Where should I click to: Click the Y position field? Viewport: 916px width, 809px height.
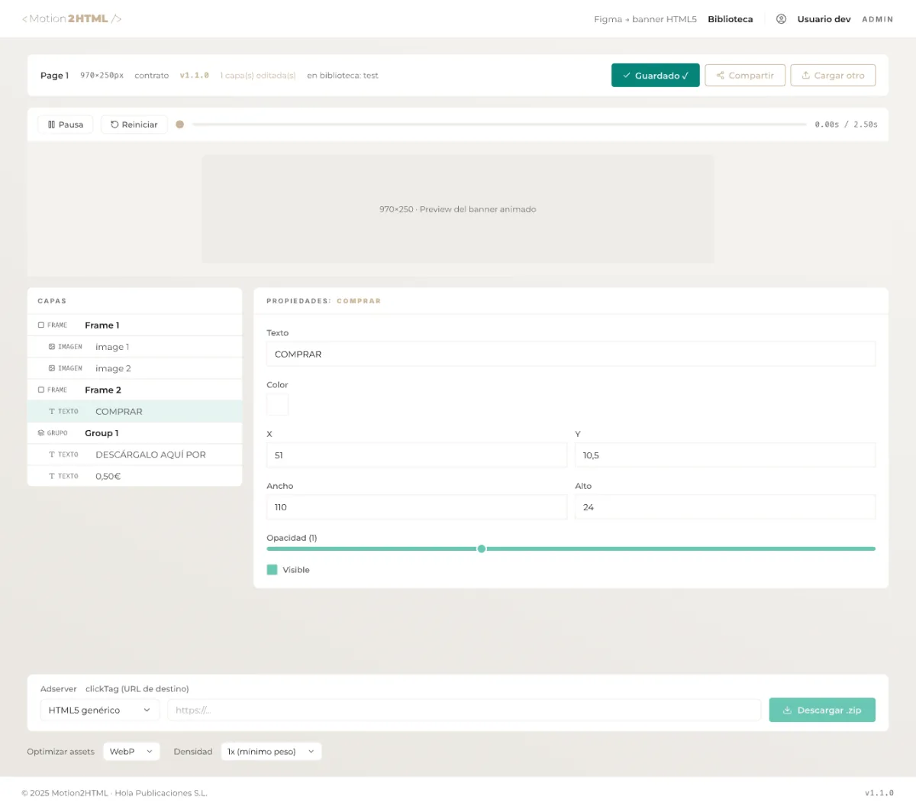click(x=725, y=455)
